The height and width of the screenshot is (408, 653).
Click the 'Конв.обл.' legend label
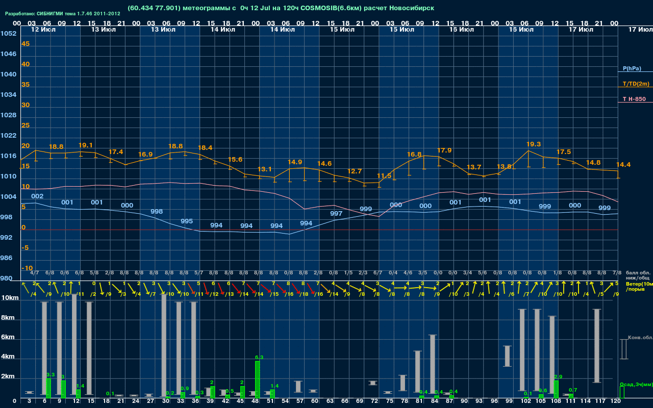tap(640, 338)
